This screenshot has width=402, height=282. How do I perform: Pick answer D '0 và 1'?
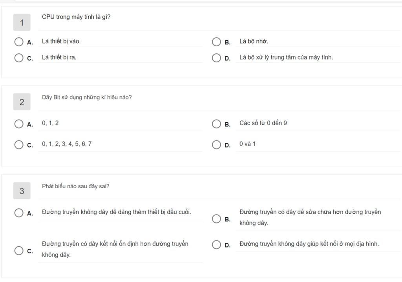[x=216, y=145]
